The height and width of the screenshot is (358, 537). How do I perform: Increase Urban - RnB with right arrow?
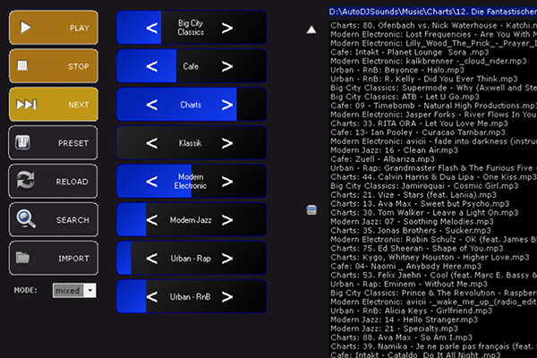pyautogui.click(x=227, y=296)
